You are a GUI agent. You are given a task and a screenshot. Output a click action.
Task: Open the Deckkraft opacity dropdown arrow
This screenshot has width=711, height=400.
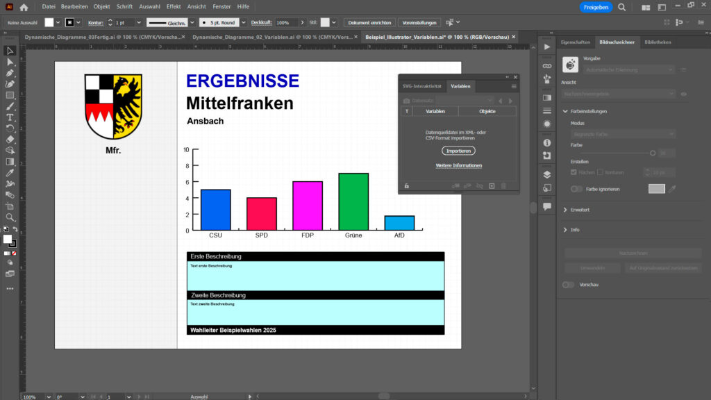point(303,23)
